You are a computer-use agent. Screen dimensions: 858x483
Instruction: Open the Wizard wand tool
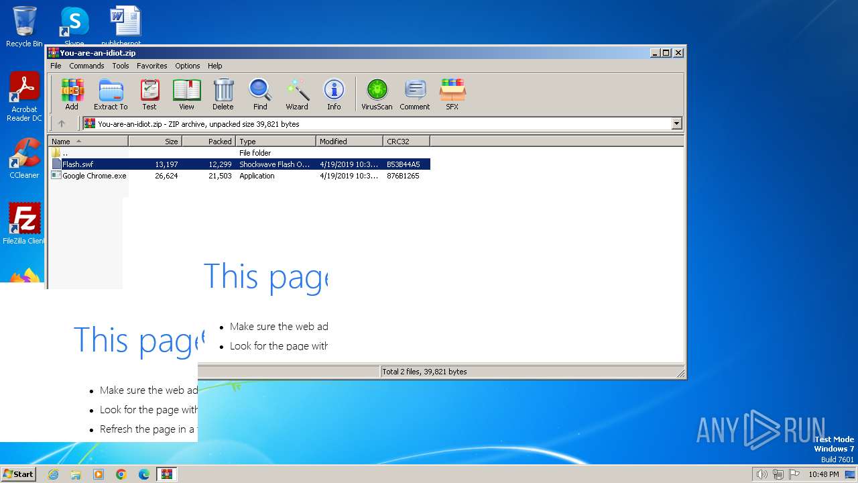pyautogui.click(x=297, y=94)
